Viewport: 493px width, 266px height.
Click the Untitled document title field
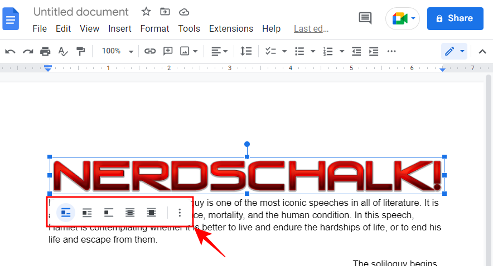pos(81,12)
